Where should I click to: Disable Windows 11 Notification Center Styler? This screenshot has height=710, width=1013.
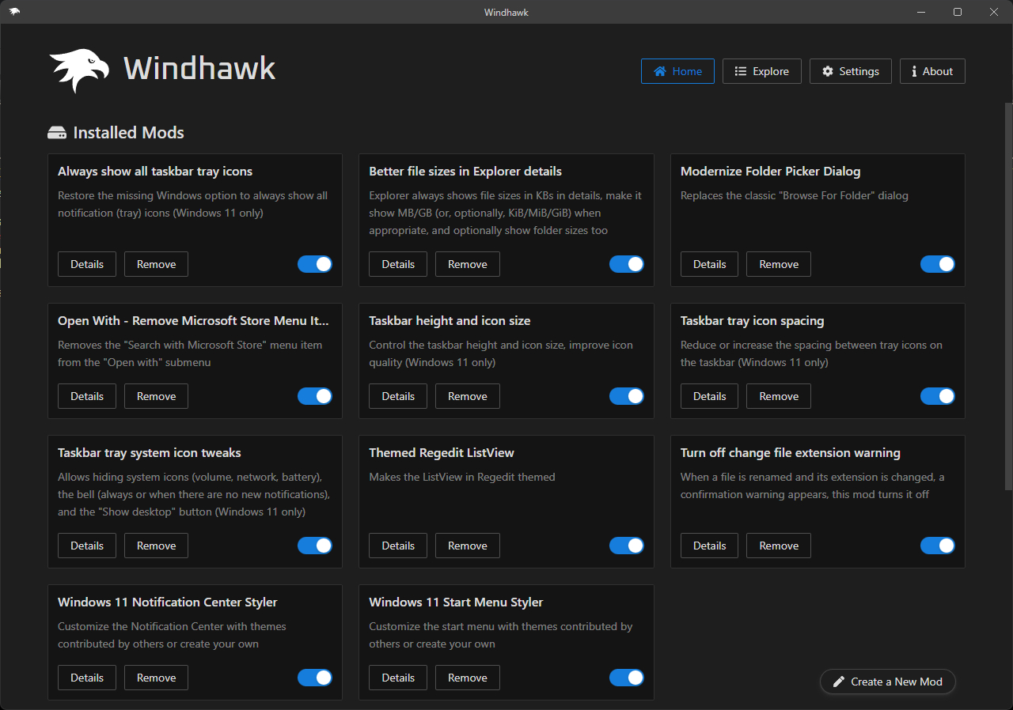point(315,678)
